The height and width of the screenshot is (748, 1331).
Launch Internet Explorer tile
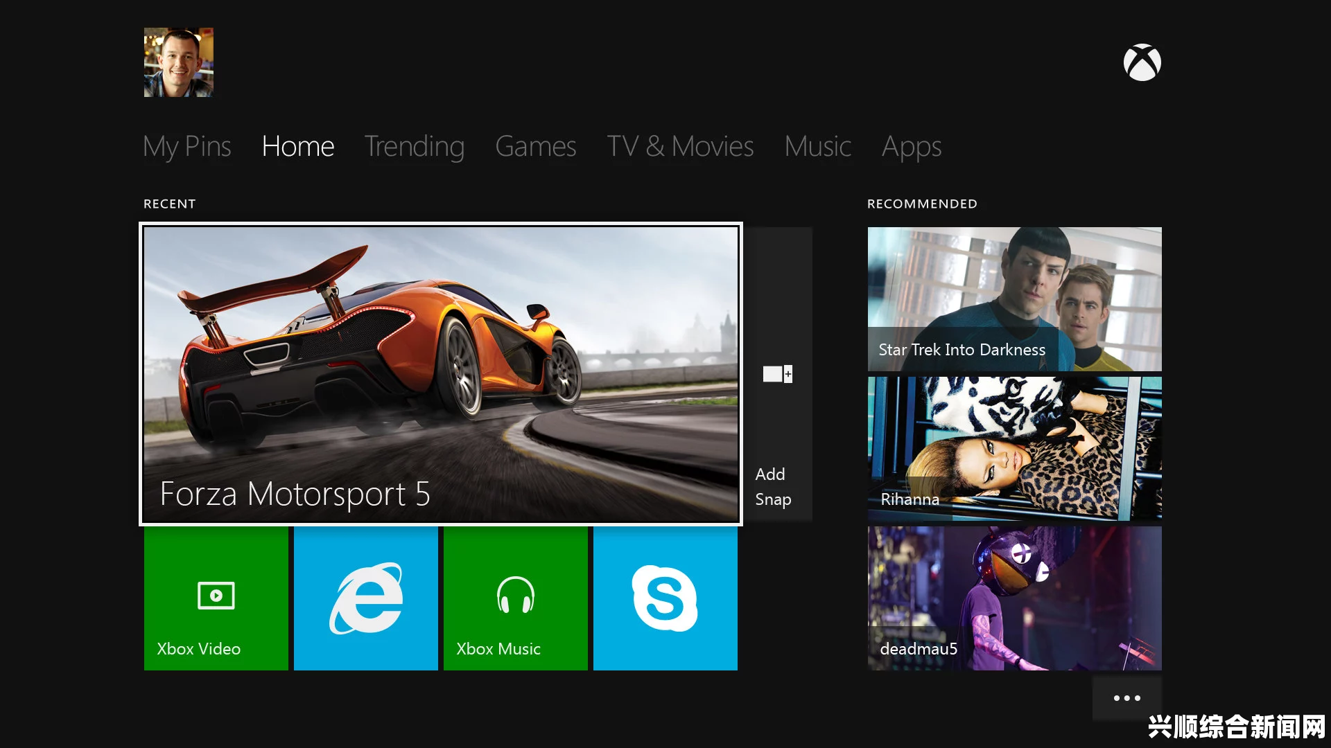click(x=366, y=598)
